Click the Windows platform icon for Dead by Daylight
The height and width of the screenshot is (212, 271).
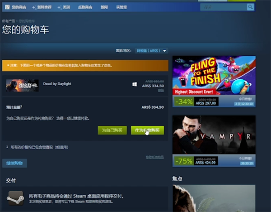pyautogui.click(x=135, y=84)
